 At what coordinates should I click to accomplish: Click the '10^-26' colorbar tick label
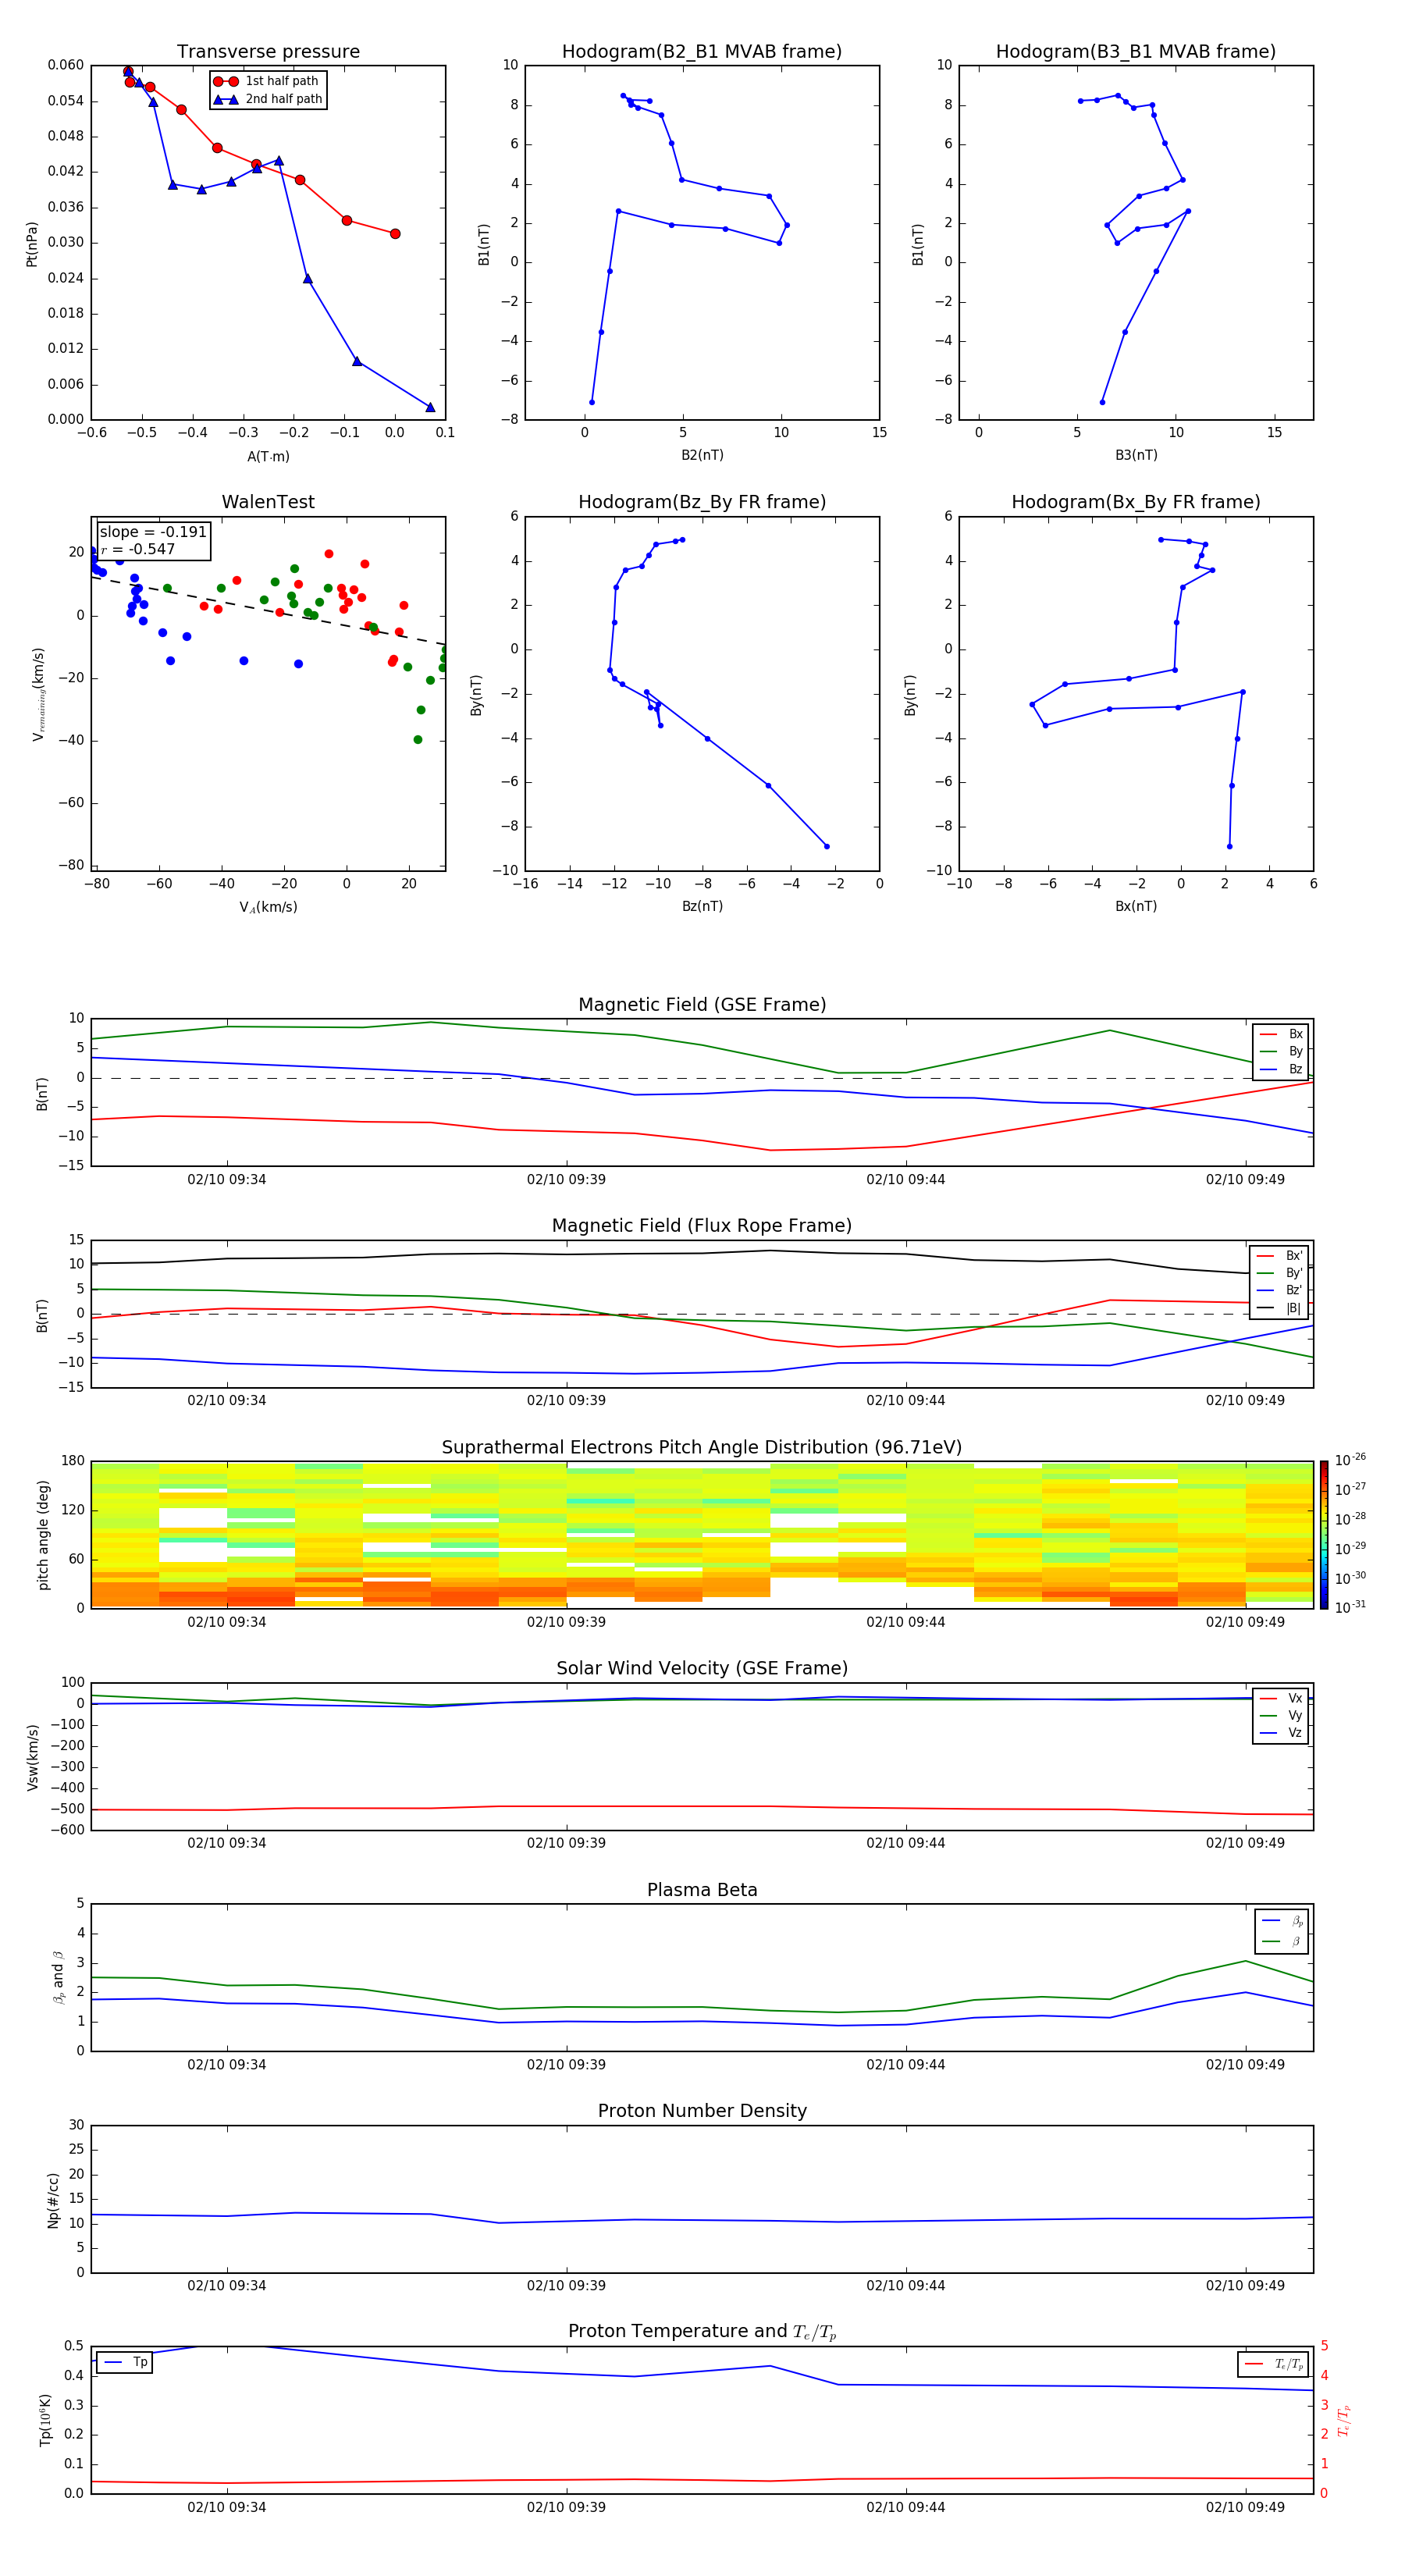tap(1350, 1460)
